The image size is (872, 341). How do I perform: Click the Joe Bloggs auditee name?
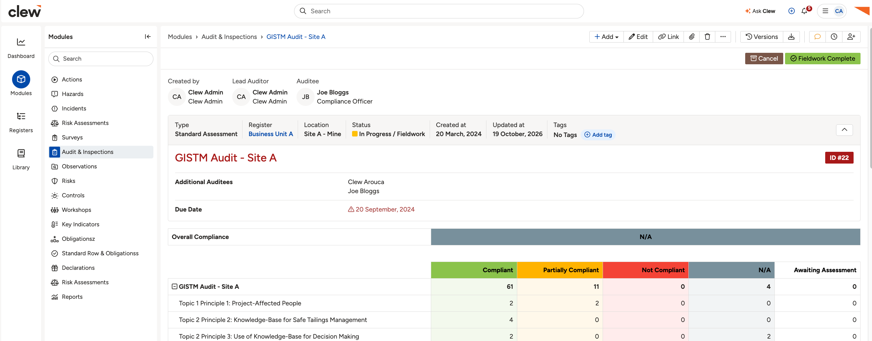tap(332, 92)
